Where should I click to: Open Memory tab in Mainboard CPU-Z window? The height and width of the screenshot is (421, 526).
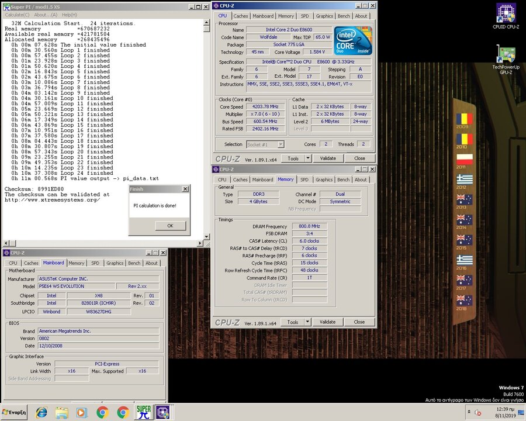pos(77,263)
